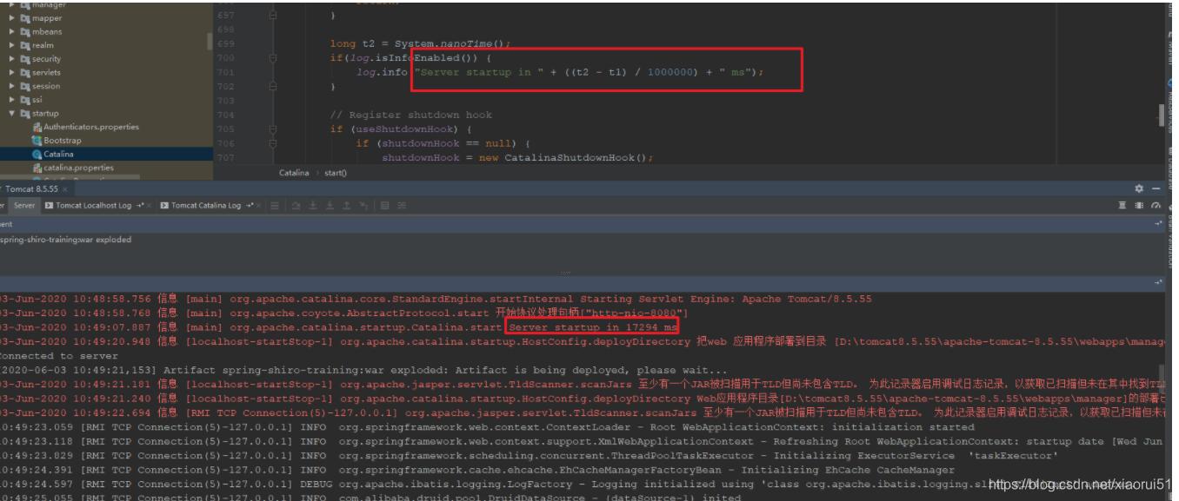Open the run panel settings gear
This screenshot has height=501, width=1179.
click(1140, 188)
